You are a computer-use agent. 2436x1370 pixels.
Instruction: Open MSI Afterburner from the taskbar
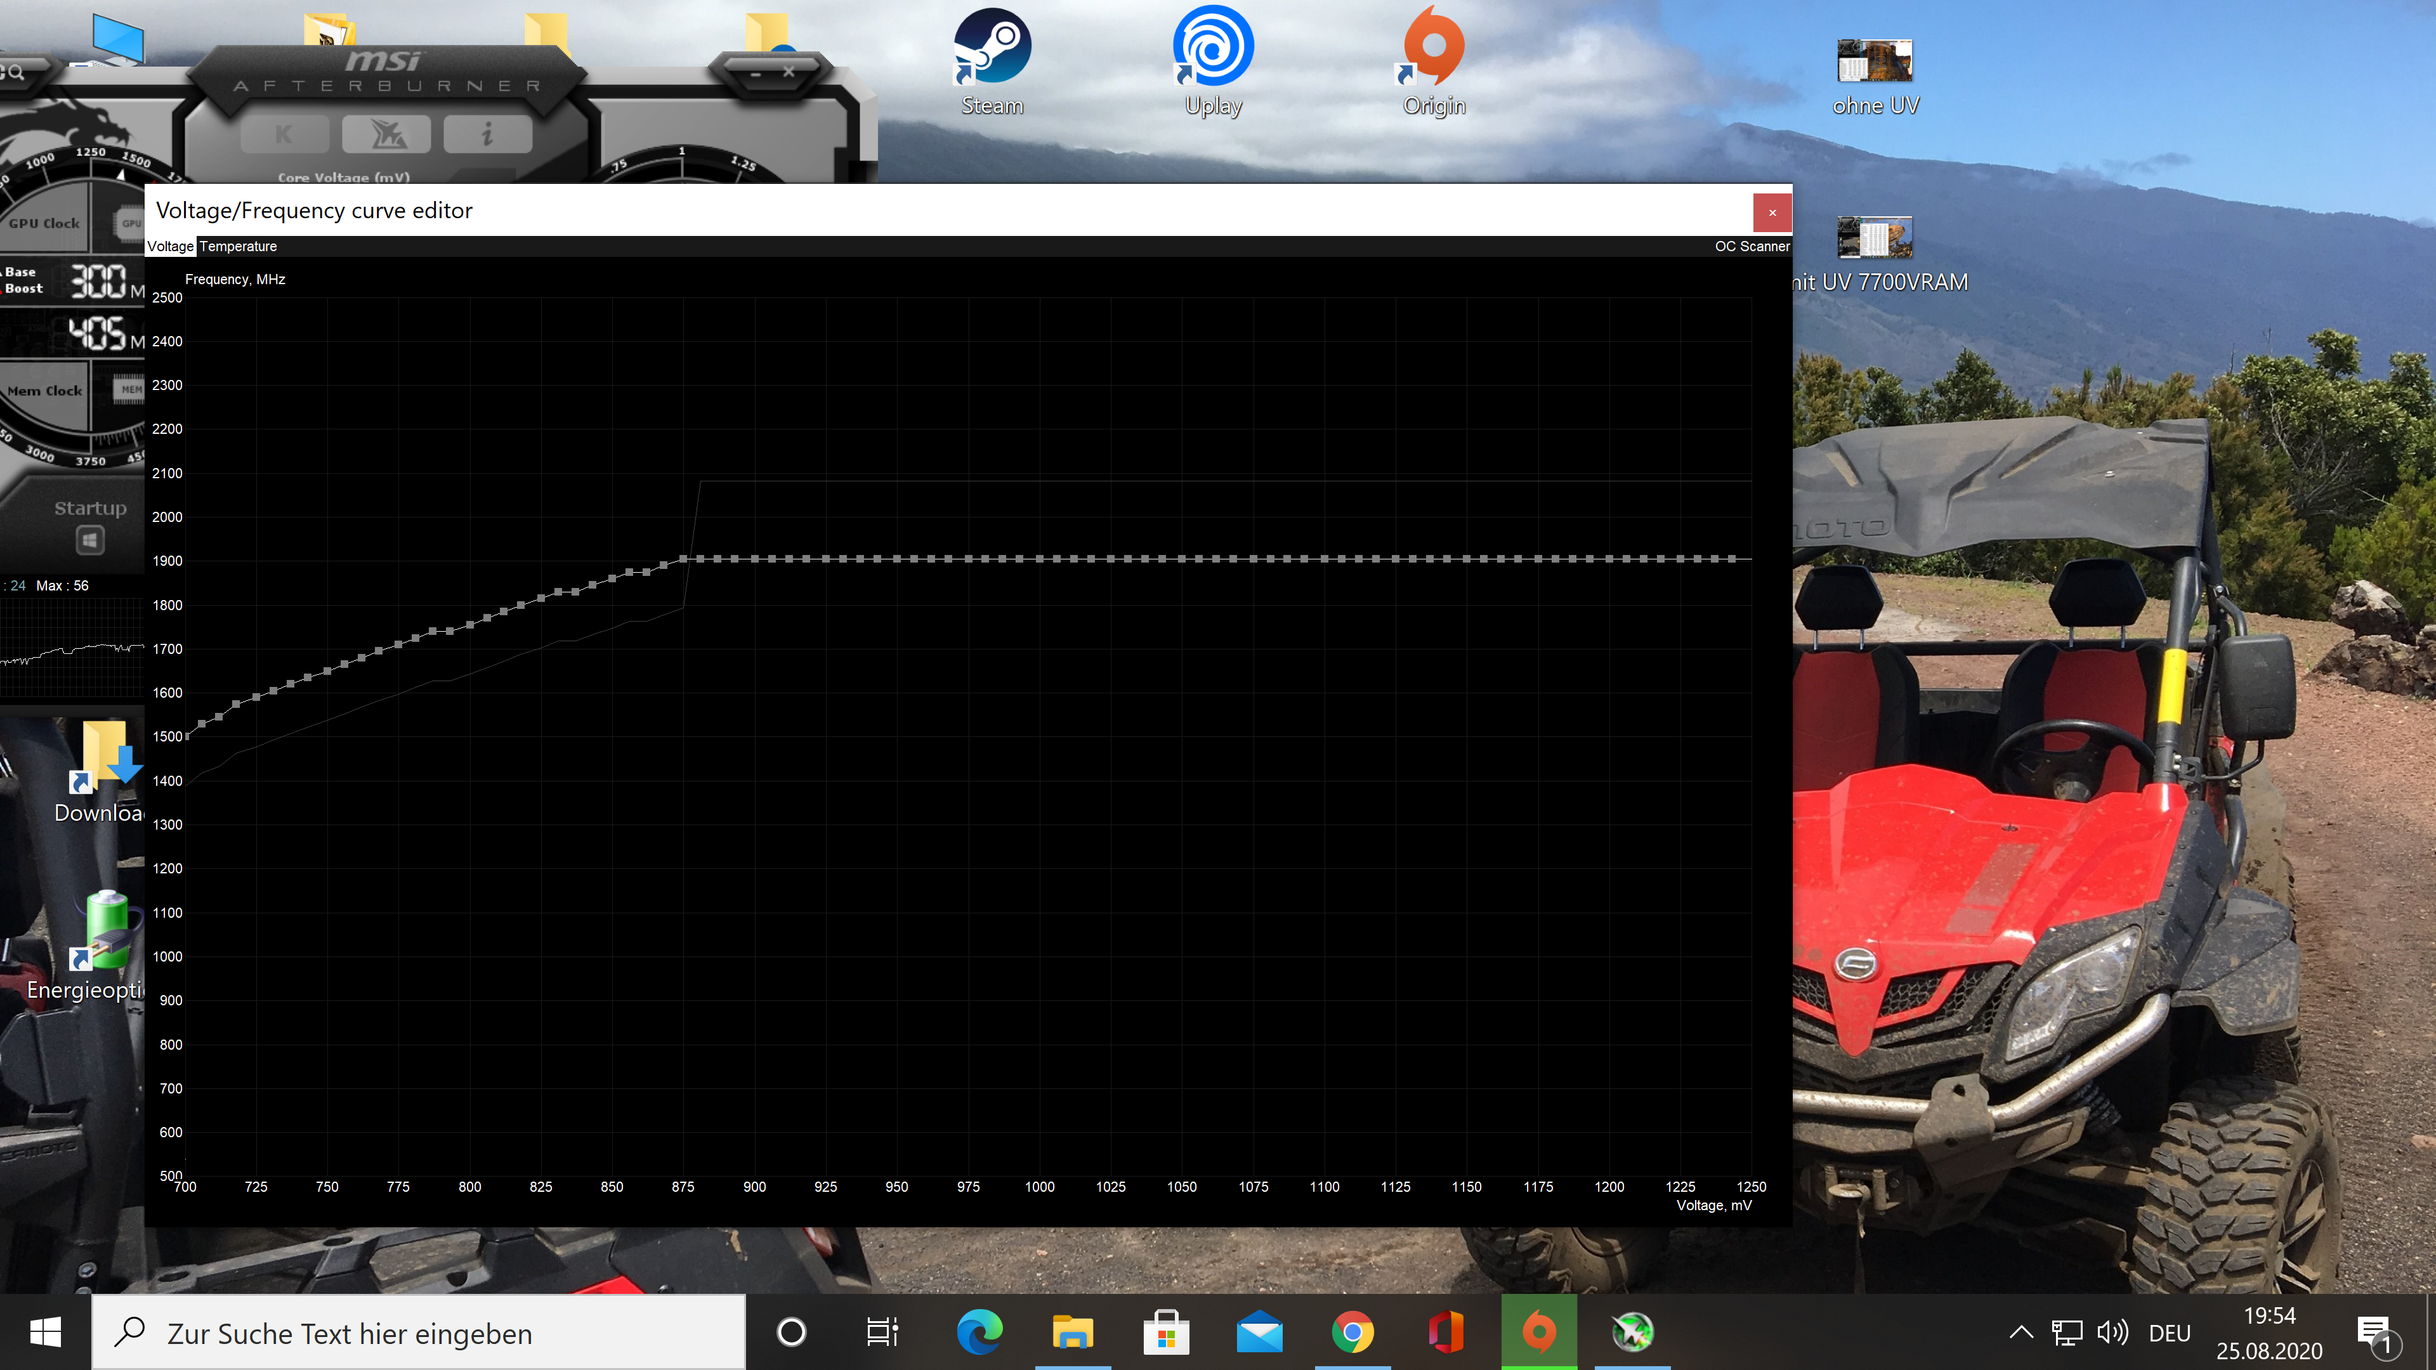(x=1631, y=1332)
